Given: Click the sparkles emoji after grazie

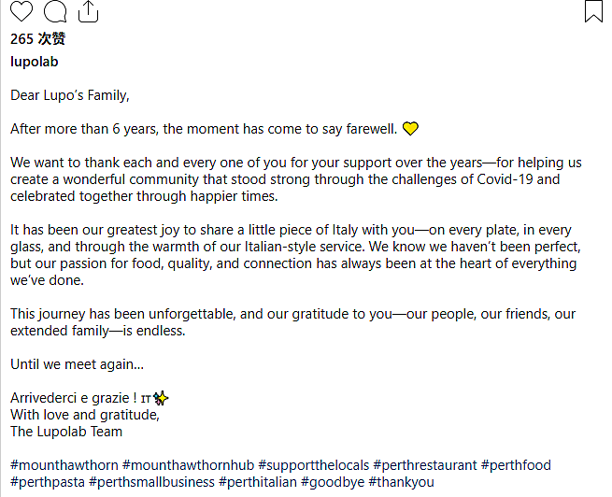Looking at the screenshot, I should coord(161,398).
